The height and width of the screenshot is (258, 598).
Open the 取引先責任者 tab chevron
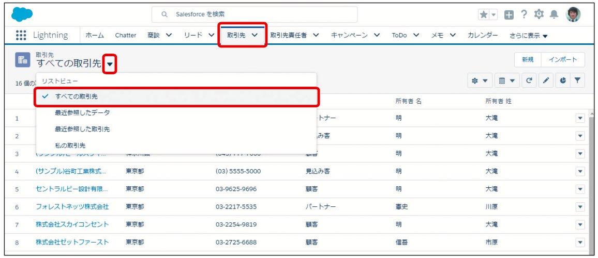coord(316,35)
